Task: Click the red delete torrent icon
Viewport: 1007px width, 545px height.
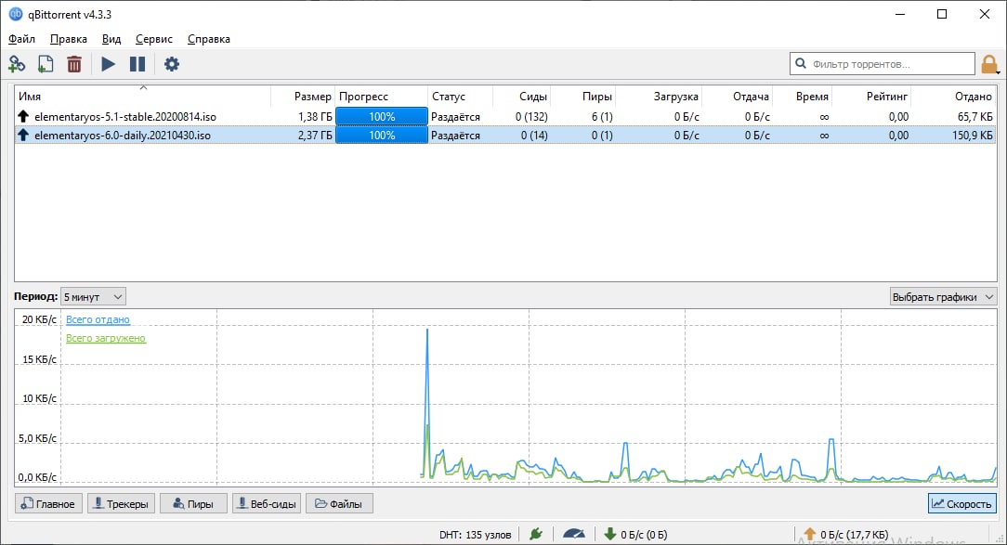Action: pos(74,64)
